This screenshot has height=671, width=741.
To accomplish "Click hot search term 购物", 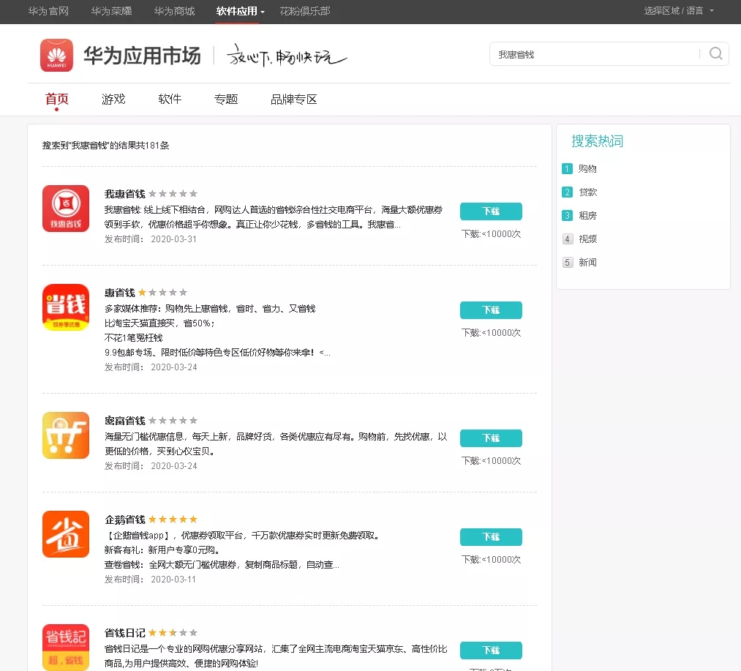I will [x=587, y=169].
